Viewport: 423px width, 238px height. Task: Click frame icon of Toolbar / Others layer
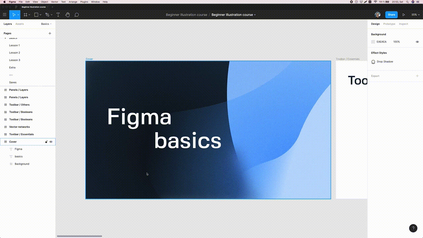click(x=5, y=105)
